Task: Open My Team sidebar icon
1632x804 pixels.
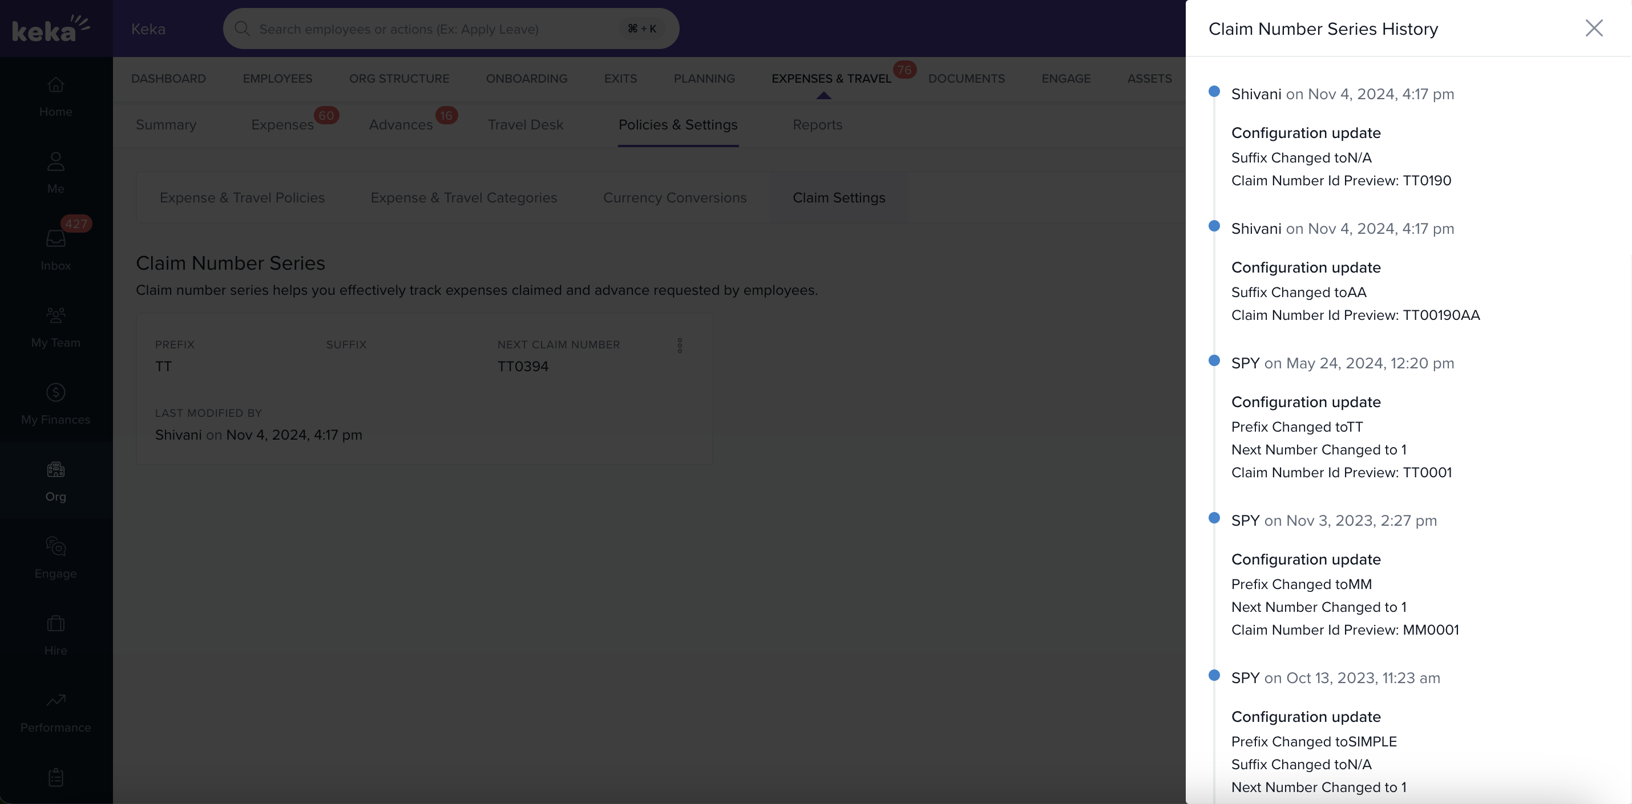Action: pyautogui.click(x=56, y=315)
